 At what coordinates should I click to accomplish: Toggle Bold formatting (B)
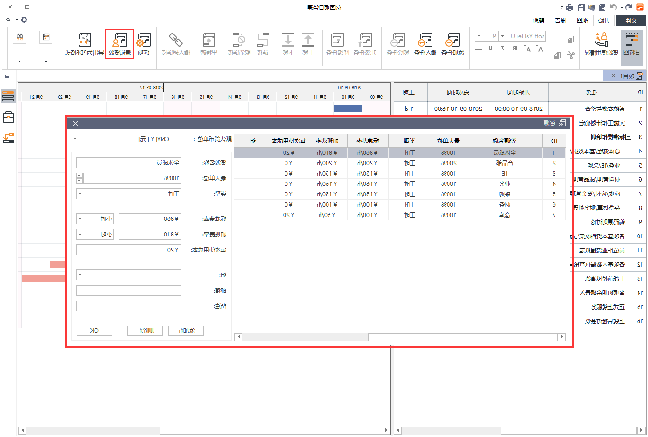tap(515, 48)
